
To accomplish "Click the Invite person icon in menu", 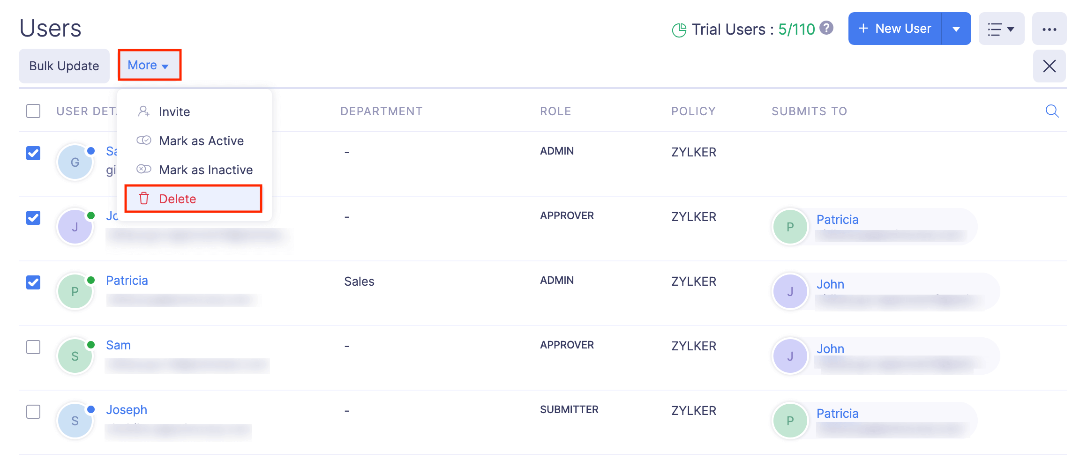I will [x=143, y=111].
